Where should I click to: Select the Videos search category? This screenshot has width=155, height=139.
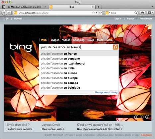tap(66, 40)
